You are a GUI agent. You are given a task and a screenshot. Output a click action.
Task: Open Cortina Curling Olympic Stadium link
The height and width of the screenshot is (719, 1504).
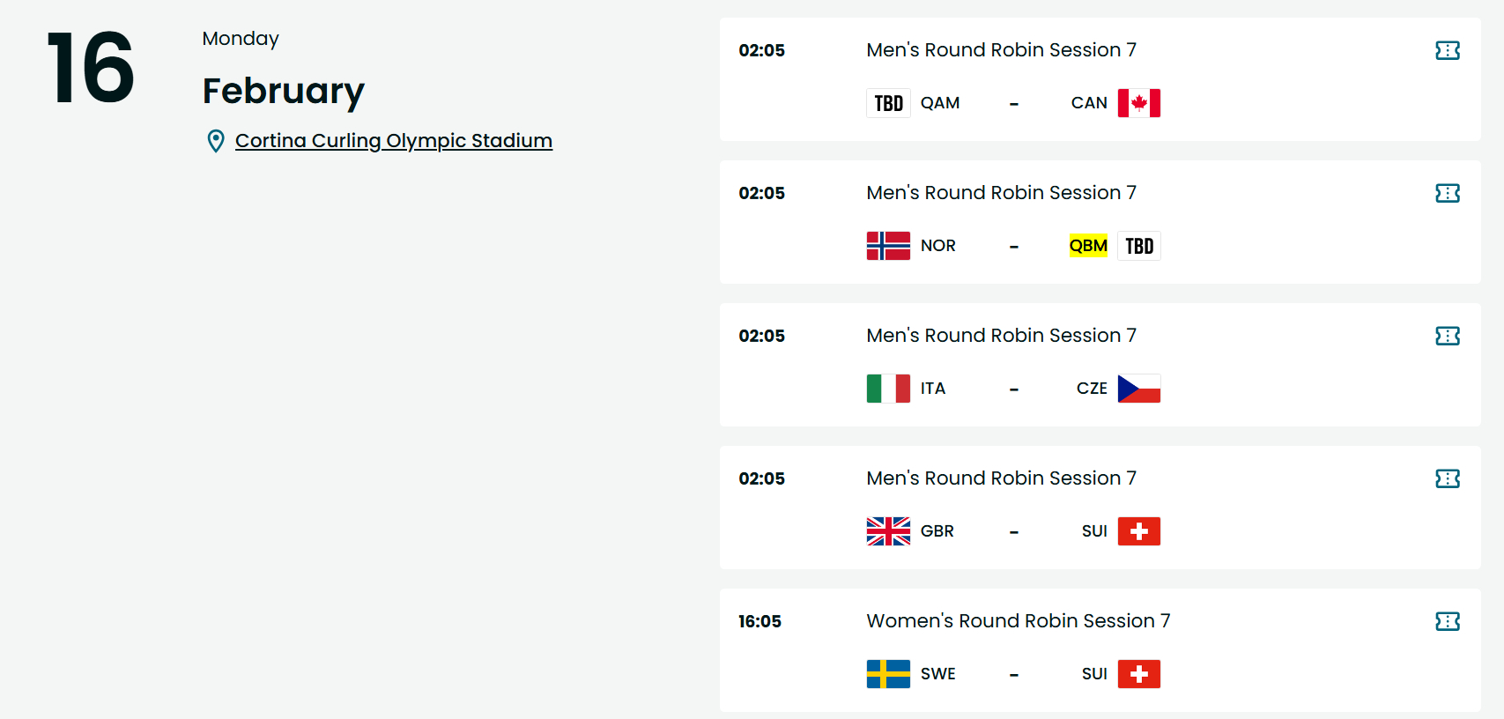click(x=394, y=141)
